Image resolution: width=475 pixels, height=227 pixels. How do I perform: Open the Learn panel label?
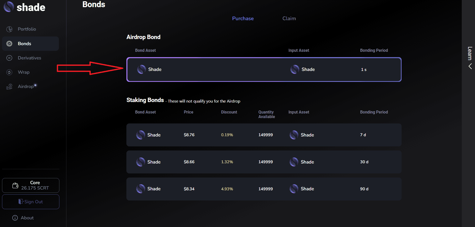470,53
